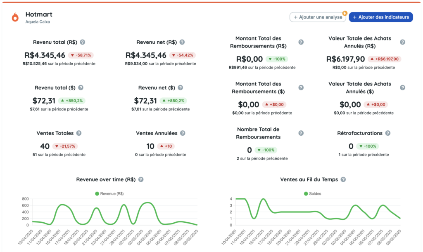Click help icon beside Revenue over time (R$)
This screenshot has width=423, height=252.
[x=141, y=179]
